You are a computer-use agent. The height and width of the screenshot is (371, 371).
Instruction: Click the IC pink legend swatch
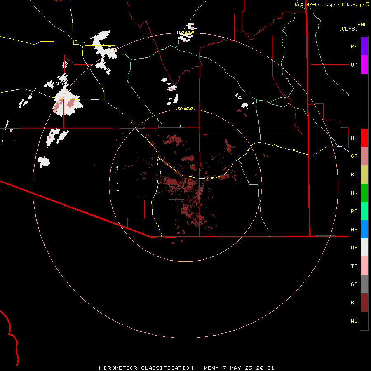point(364,266)
